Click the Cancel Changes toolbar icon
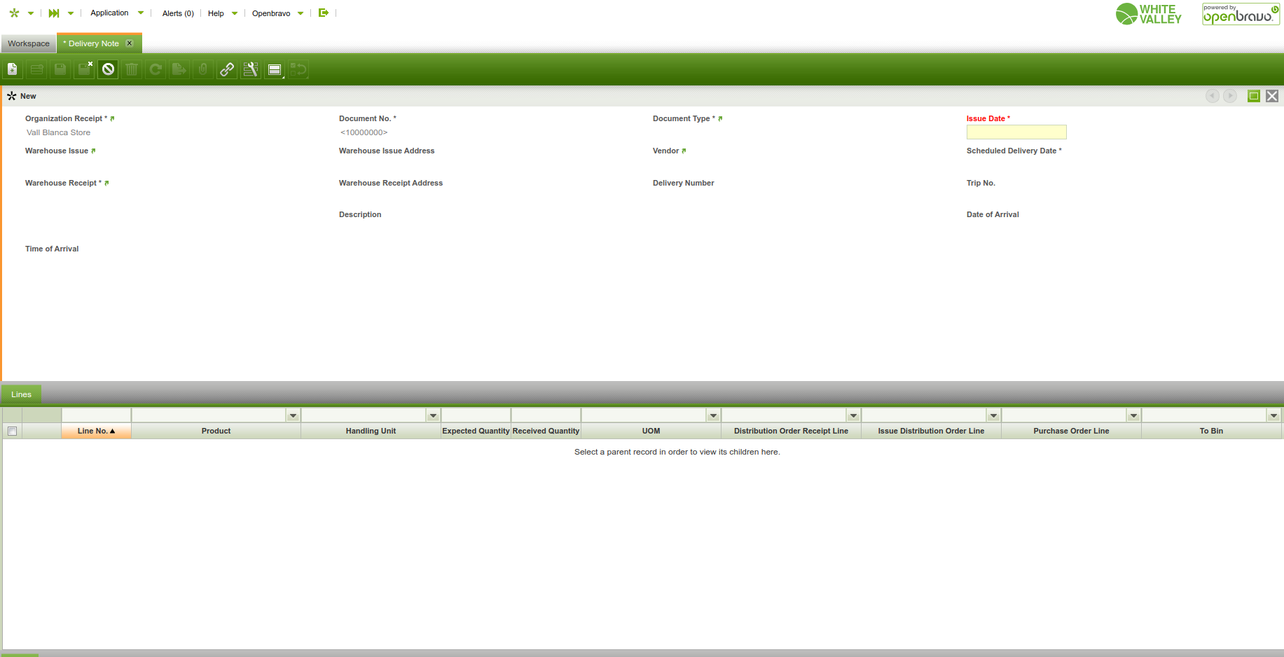 click(108, 69)
